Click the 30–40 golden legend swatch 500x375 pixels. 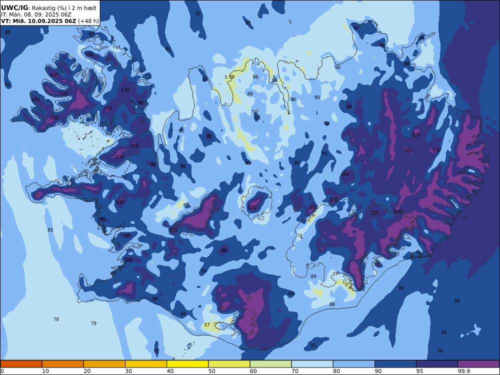(x=146, y=364)
